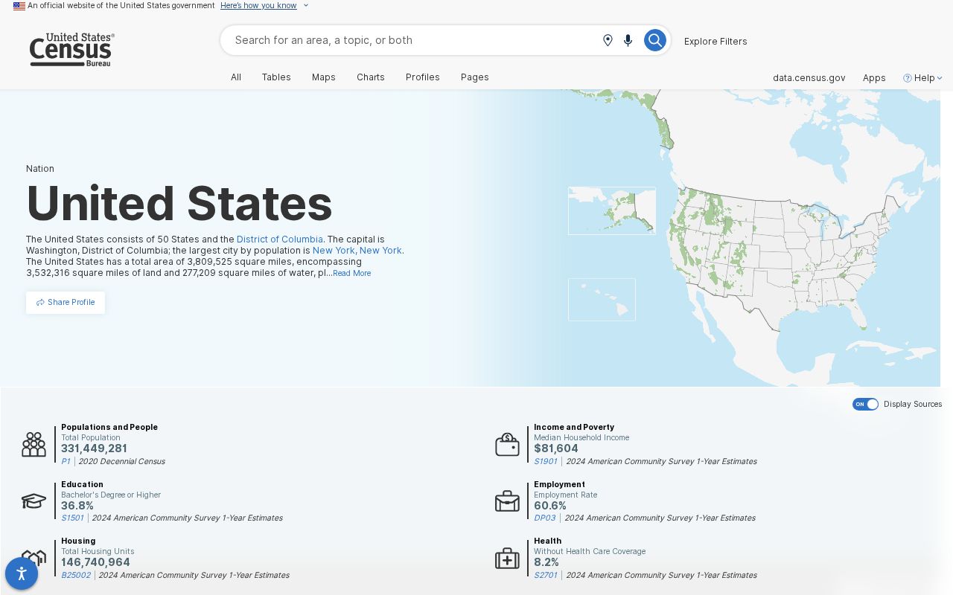Click the total population value 331,449,281
The image size is (953, 595).
click(94, 448)
